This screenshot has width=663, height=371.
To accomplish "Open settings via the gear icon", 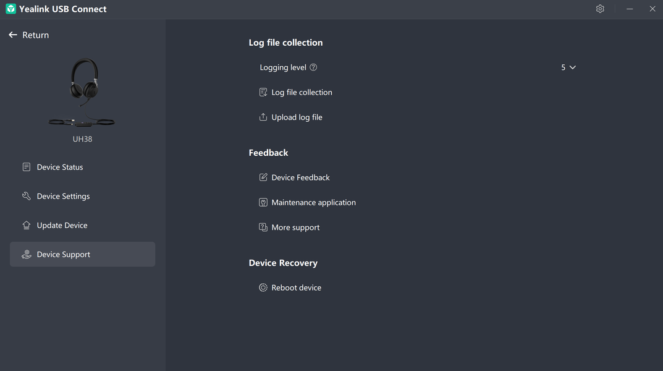I will coord(600,9).
